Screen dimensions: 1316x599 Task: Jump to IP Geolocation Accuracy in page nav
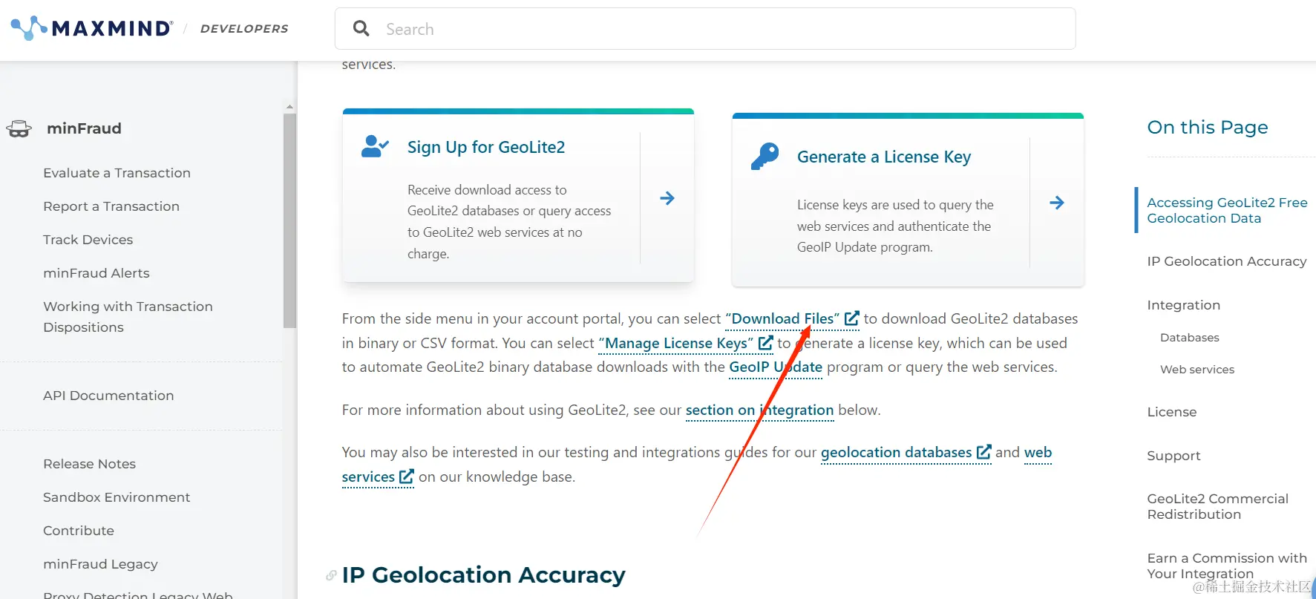tap(1226, 261)
